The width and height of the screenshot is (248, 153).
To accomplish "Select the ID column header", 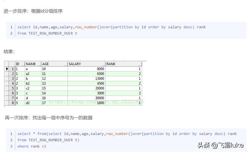I will point(20,64).
